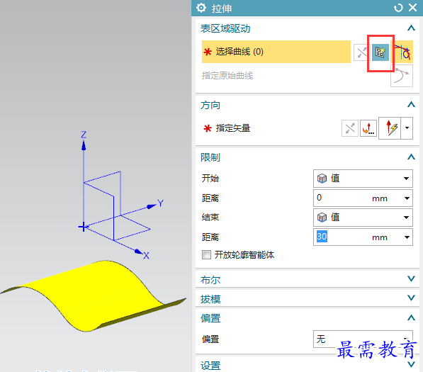Expand the 布尔 section
The width and height of the screenshot is (423, 372).
coord(411,279)
